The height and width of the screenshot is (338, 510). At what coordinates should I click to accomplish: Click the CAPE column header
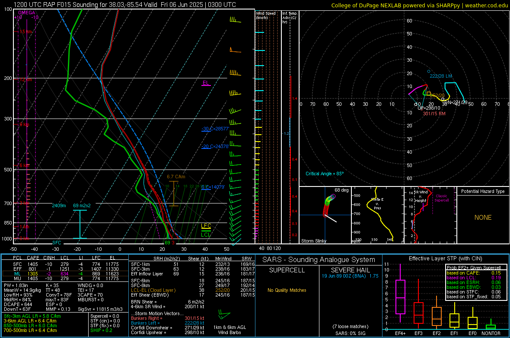33,258
